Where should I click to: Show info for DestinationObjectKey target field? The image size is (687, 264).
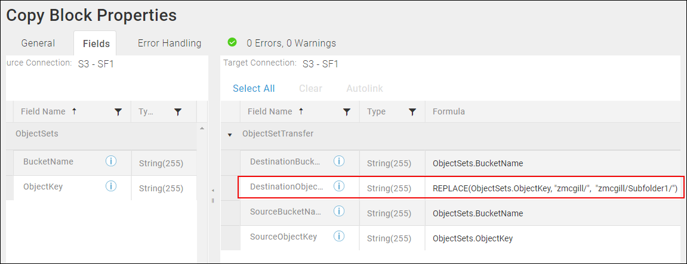click(x=338, y=187)
